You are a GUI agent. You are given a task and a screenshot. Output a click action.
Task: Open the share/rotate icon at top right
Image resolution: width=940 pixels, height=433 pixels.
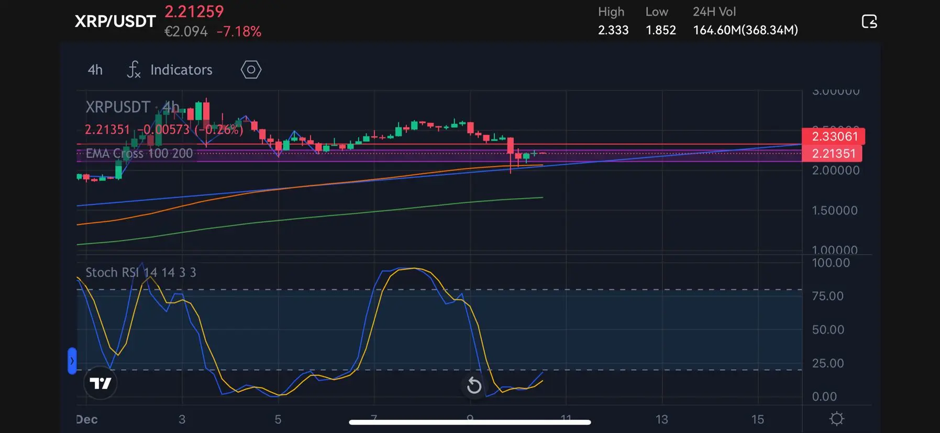pyautogui.click(x=869, y=21)
